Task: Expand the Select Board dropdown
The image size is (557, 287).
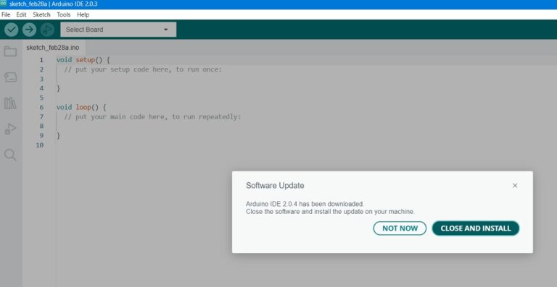Action: click(118, 30)
